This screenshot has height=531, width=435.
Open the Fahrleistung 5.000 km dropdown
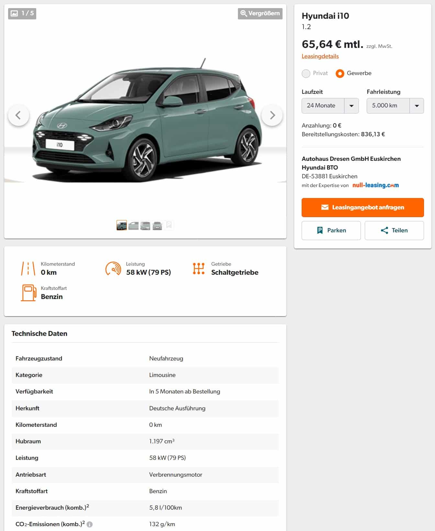[x=395, y=106]
